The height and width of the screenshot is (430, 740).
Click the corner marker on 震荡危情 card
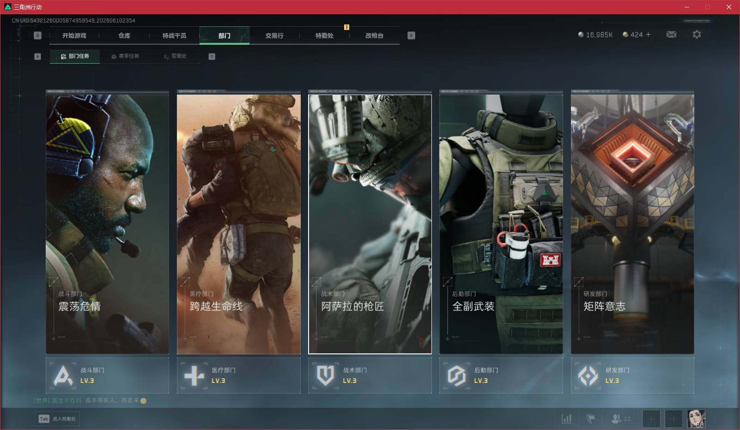54,281
